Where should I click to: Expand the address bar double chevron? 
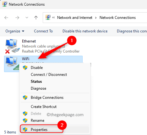[x=53, y=18]
